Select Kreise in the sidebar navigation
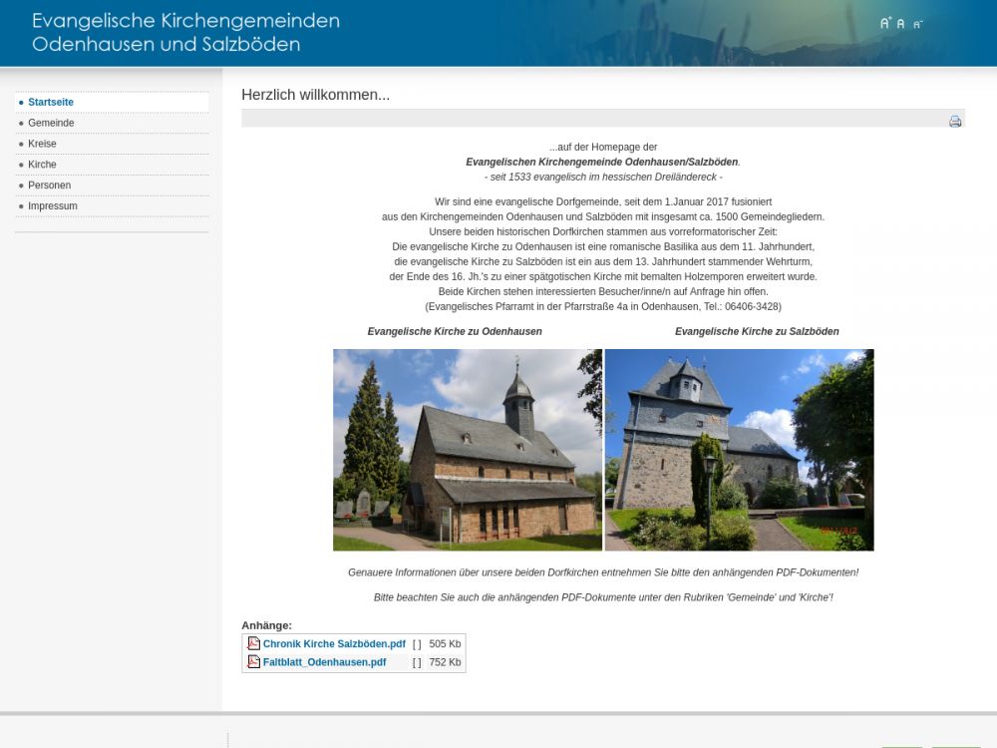 42,144
